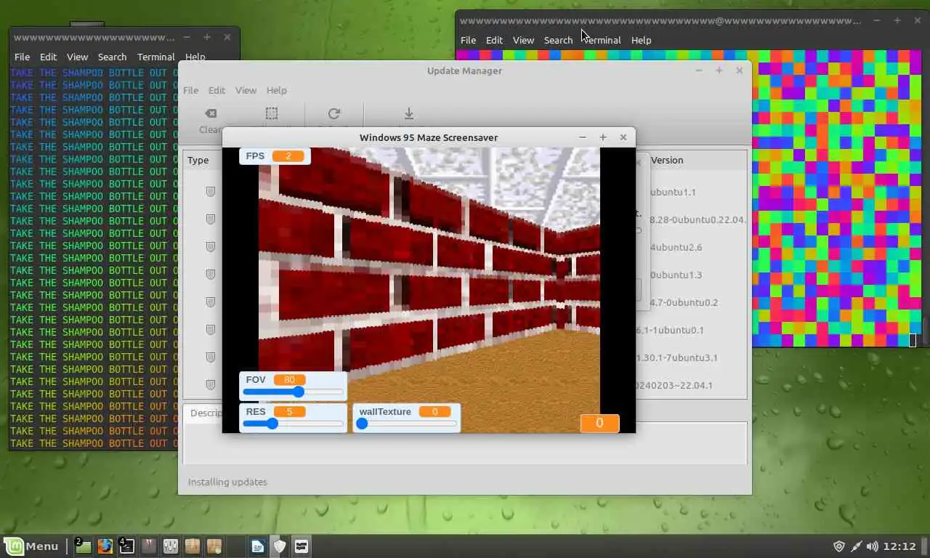Click the FOV slider handle
This screenshot has width=930, height=558.
click(298, 392)
